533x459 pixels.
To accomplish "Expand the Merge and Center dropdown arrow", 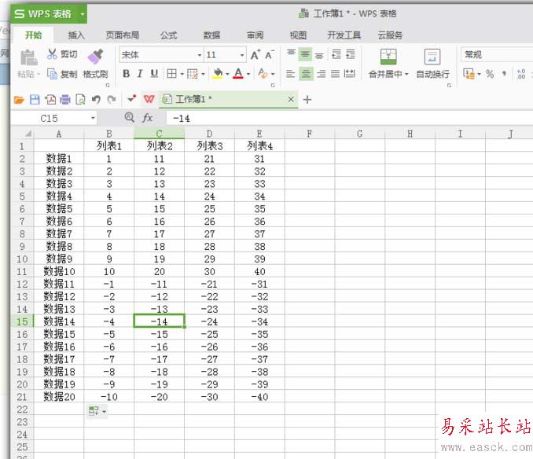I will (x=406, y=74).
